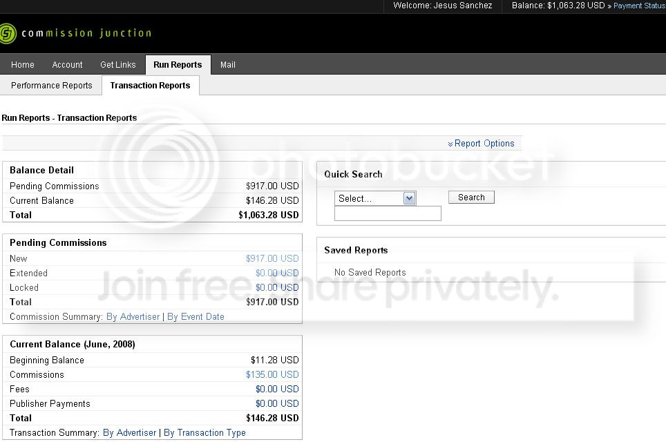Expand Report Options
Screen dimensions: 666x442
(x=481, y=144)
